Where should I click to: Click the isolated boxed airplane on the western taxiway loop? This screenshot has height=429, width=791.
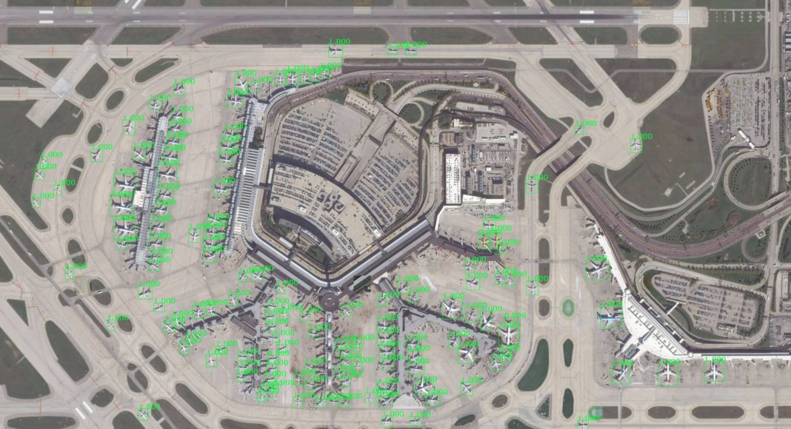point(69,274)
